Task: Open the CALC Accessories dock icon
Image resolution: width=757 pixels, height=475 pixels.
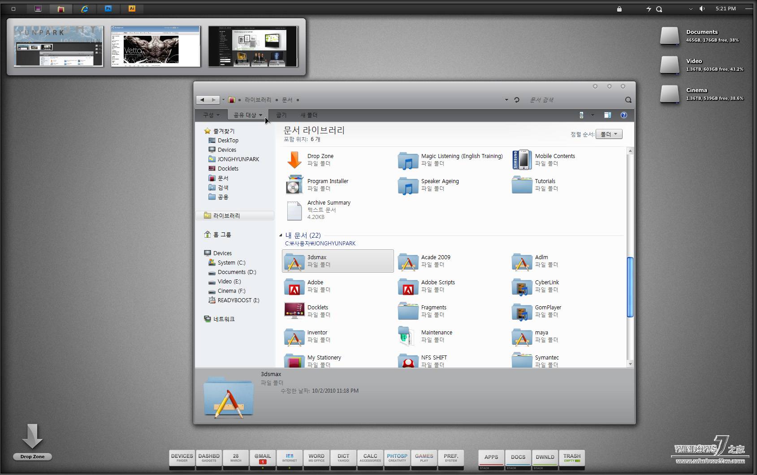Action: pos(370,459)
